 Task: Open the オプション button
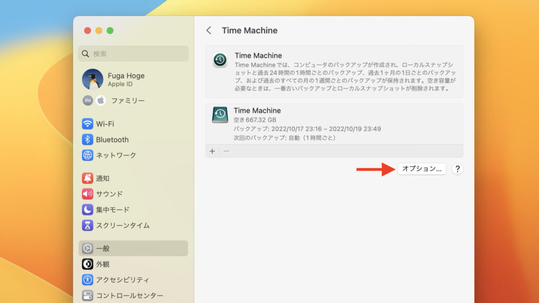tap(422, 169)
